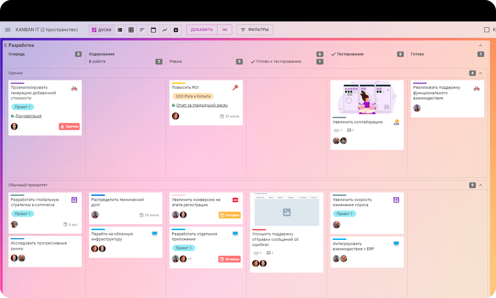
Task: Collapse the Разработка board
Action: click(x=480, y=45)
